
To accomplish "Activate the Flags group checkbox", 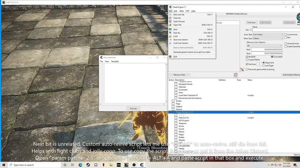I will (173, 104).
